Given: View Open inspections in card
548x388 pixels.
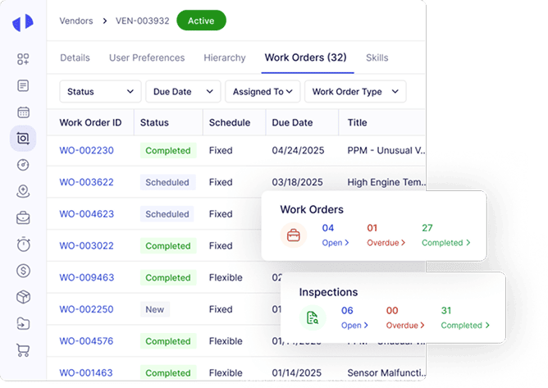Looking at the screenshot, I should pyautogui.click(x=354, y=325).
